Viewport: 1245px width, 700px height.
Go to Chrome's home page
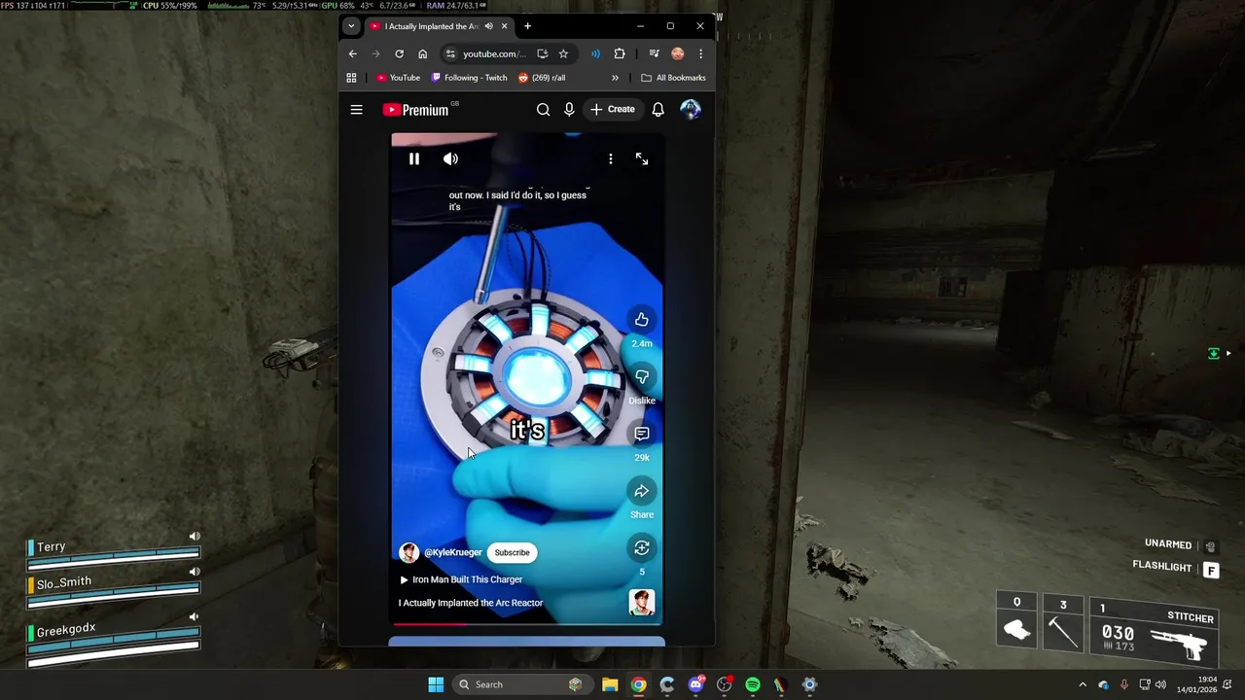[x=422, y=53]
